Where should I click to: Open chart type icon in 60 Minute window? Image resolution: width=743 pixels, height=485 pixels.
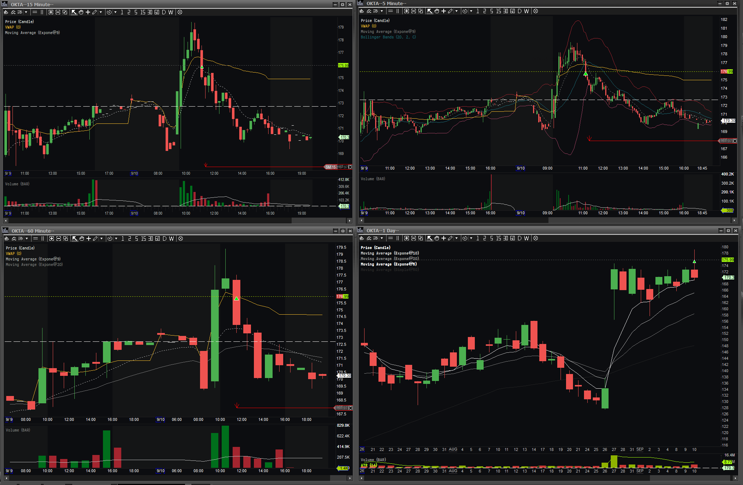click(x=7, y=238)
